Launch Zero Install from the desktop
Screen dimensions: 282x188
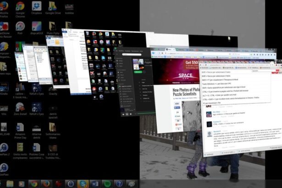20,107
